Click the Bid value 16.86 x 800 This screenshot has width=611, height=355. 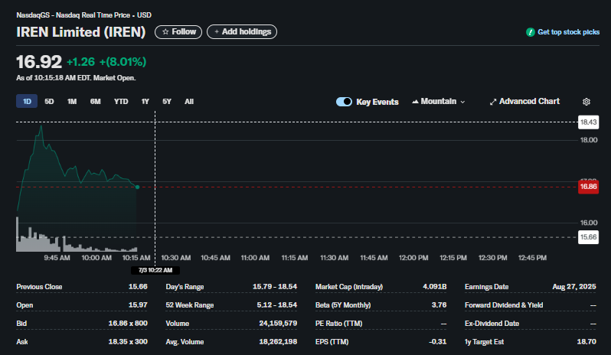(x=128, y=324)
